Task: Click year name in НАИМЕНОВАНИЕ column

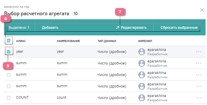Action: point(60,52)
